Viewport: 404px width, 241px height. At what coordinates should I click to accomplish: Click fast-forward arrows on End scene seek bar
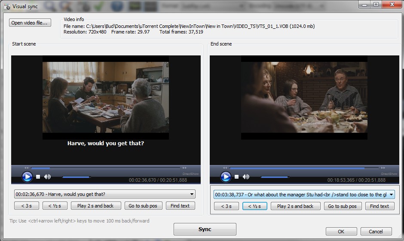[383, 168]
